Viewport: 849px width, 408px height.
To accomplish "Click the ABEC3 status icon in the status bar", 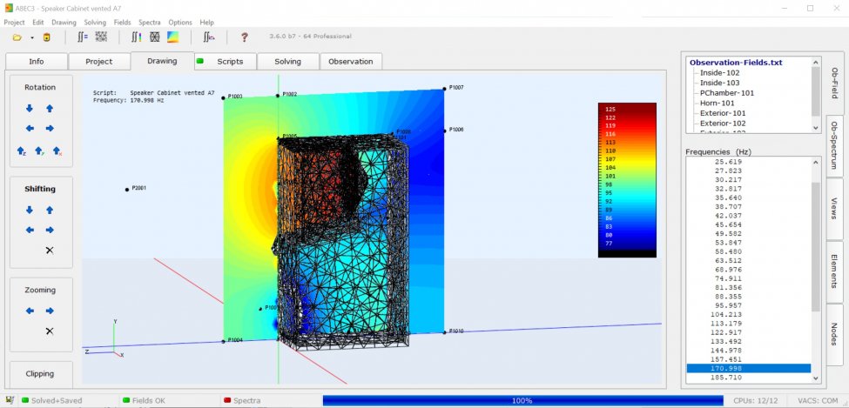I will [10, 400].
